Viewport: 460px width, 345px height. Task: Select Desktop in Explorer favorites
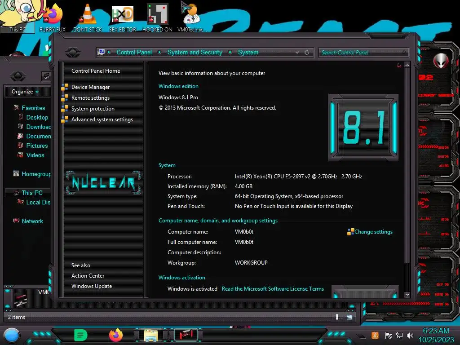coord(37,117)
